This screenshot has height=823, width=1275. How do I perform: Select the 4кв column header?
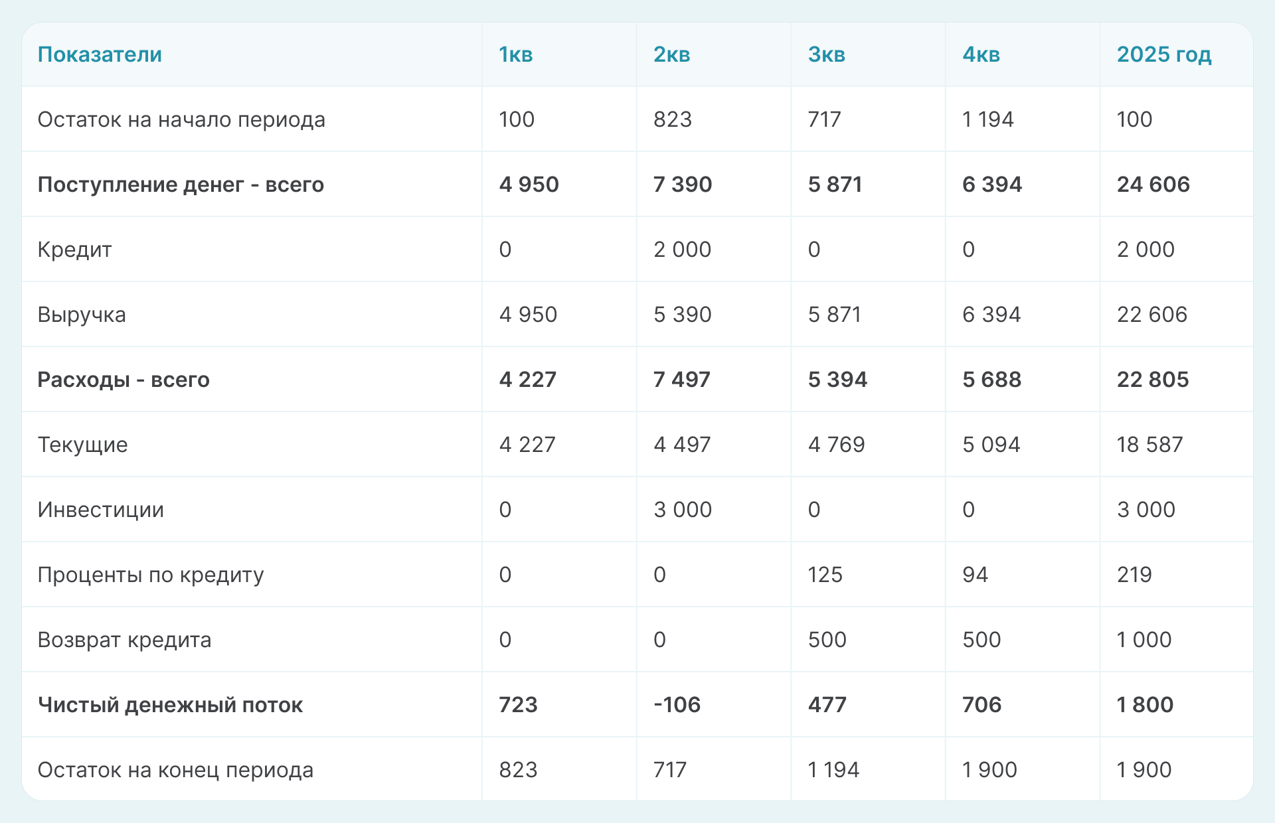click(981, 54)
